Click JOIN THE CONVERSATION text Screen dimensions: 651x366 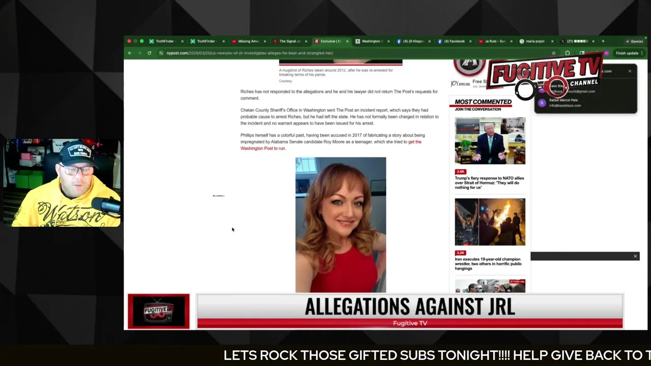pyautogui.click(x=478, y=109)
